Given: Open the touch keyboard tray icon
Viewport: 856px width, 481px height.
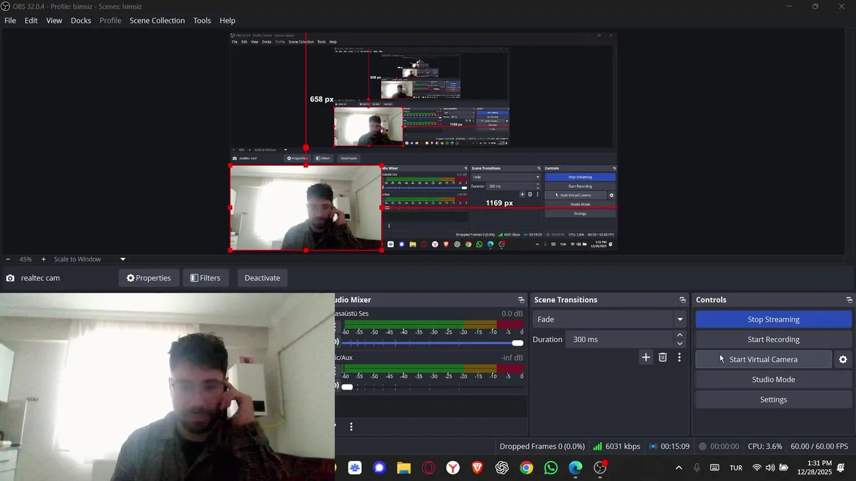Looking at the screenshot, I should (x=714, y=468).
